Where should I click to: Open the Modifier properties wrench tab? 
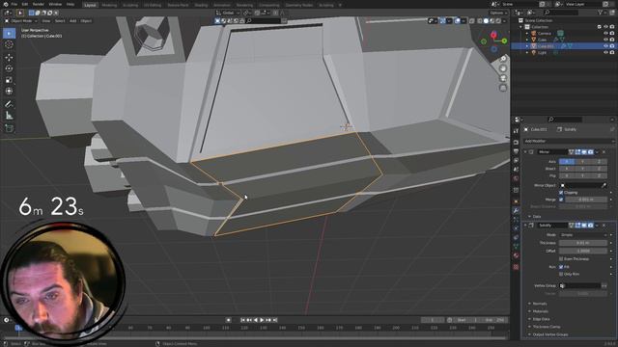[516, 211]
